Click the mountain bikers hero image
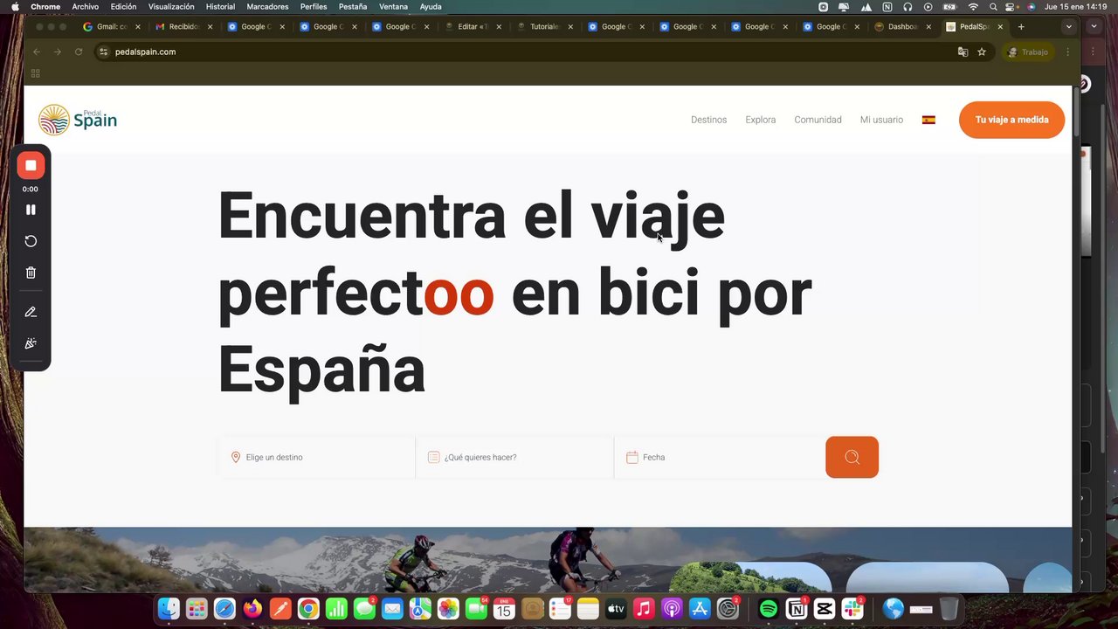The width and height of the screenshot is (1118, 629). (x=548, y=559)
